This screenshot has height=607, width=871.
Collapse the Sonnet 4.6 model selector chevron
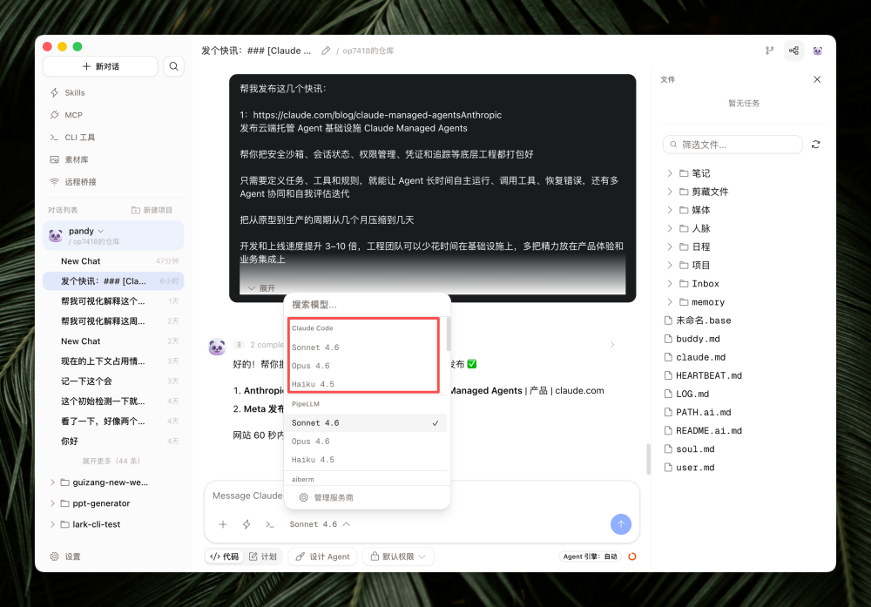tap(348, 524)
